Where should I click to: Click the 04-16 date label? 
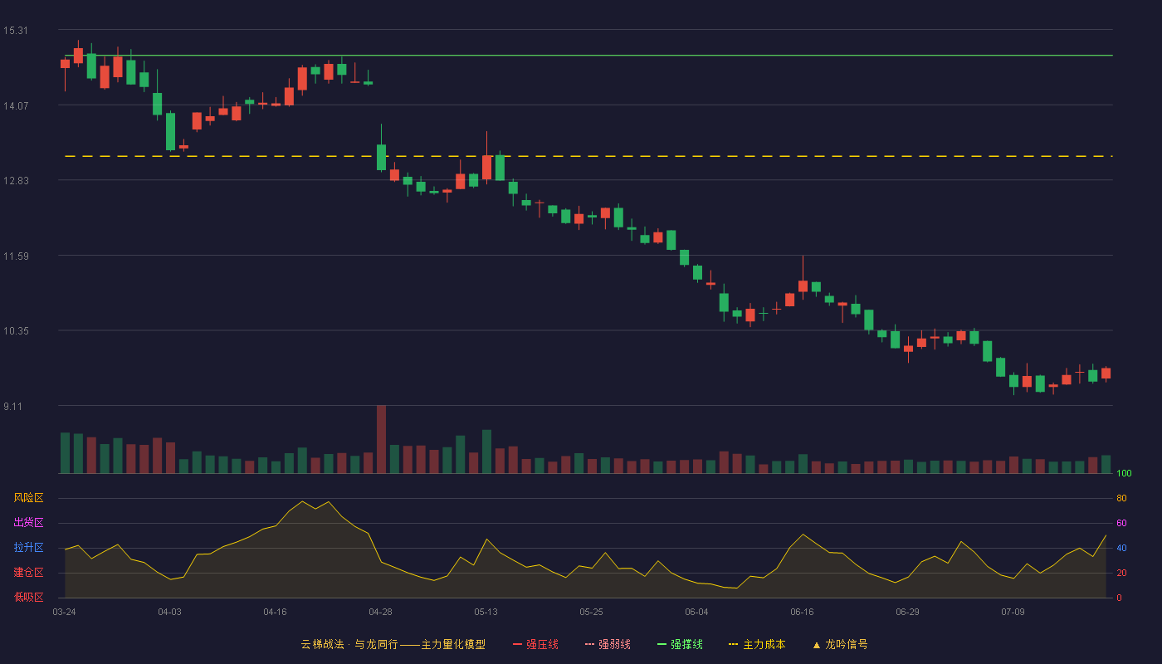(275, 612)
